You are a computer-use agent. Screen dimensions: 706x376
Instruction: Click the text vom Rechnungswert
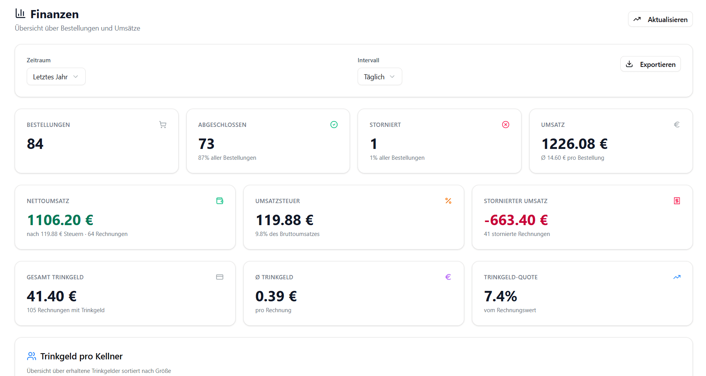510,310
